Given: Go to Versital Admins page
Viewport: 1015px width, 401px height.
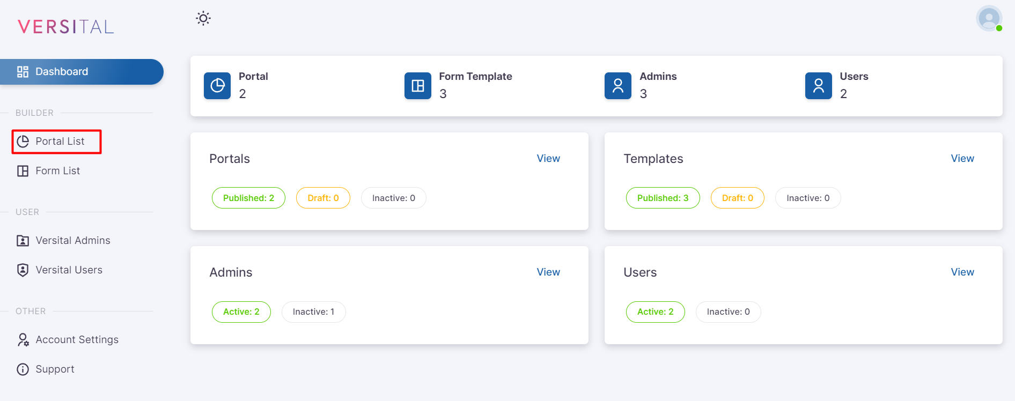Looking at the screenshot, I should [x=72, y=241].
